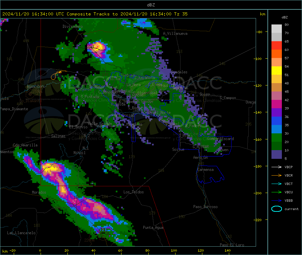This screenshot has height=255, width=302.
Task: Click the yellow core of the northern storm cell
Action: click(98, 46)
